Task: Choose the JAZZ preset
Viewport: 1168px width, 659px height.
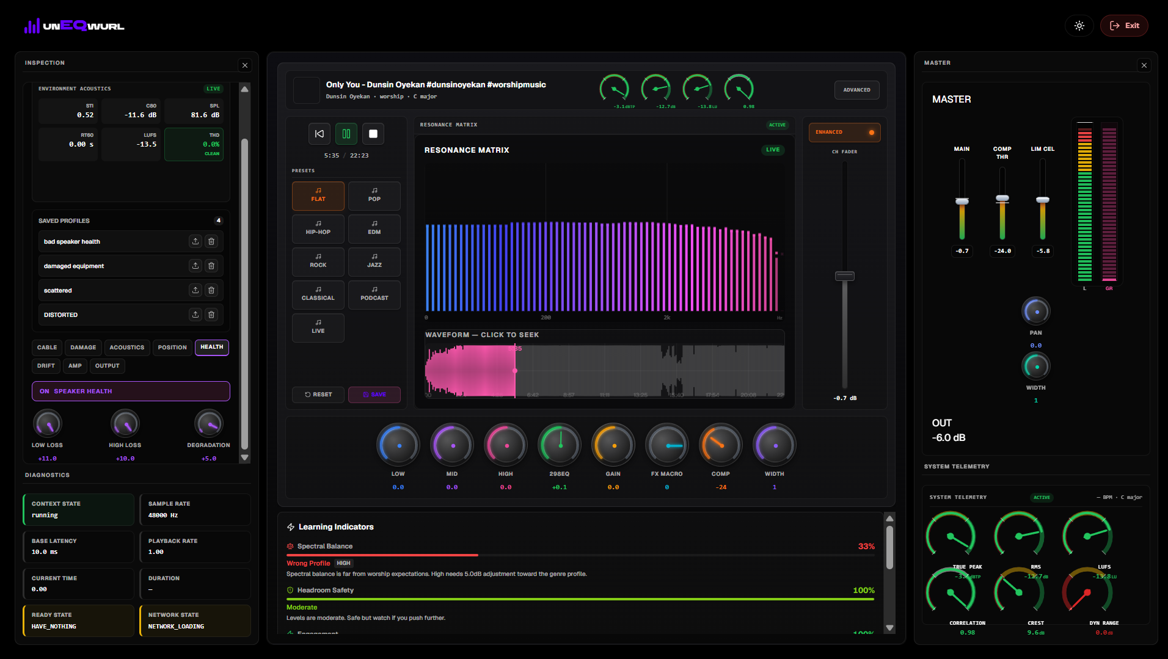Action: 374,261
